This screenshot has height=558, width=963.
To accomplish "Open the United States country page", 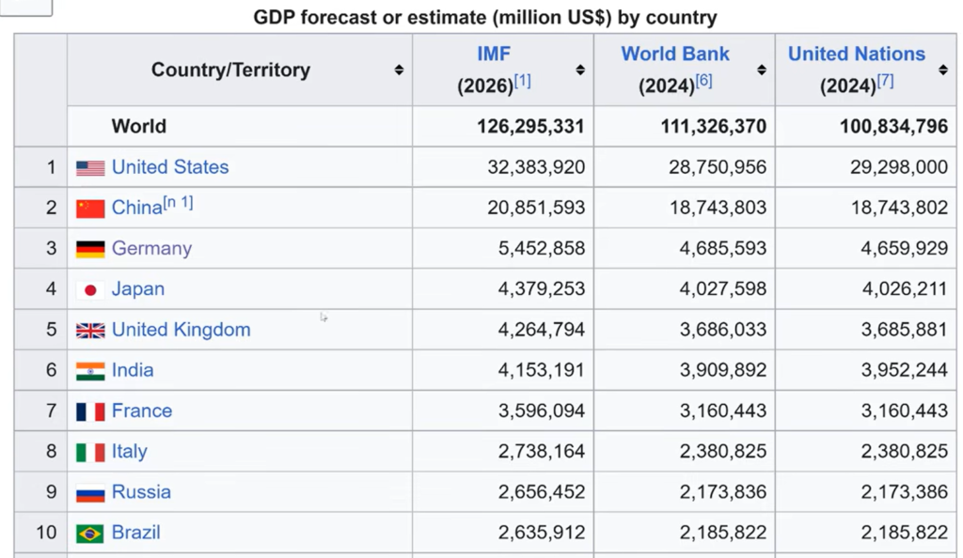I will [x=170, y=167].
